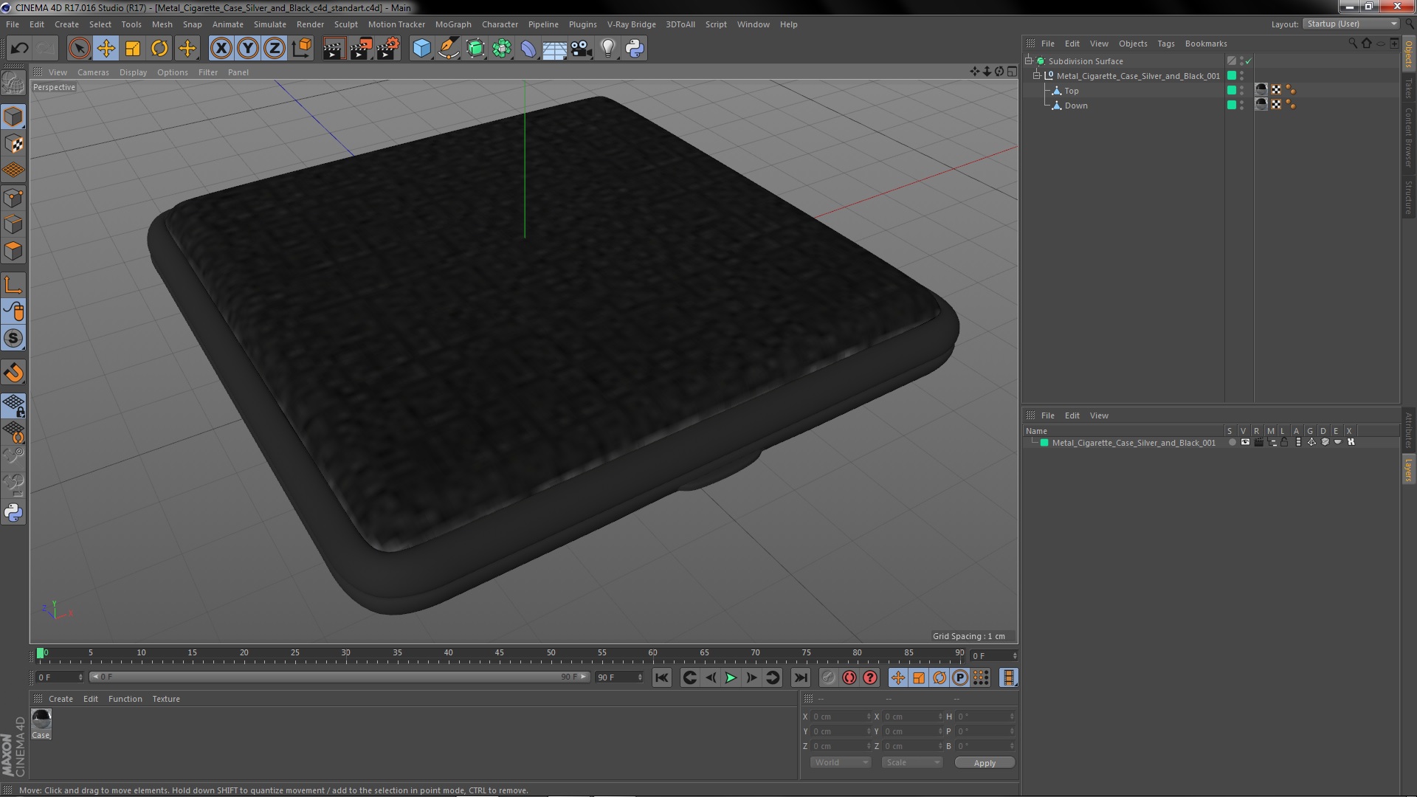
Task: Select the Rotate tool
Action: coord(159,49)
